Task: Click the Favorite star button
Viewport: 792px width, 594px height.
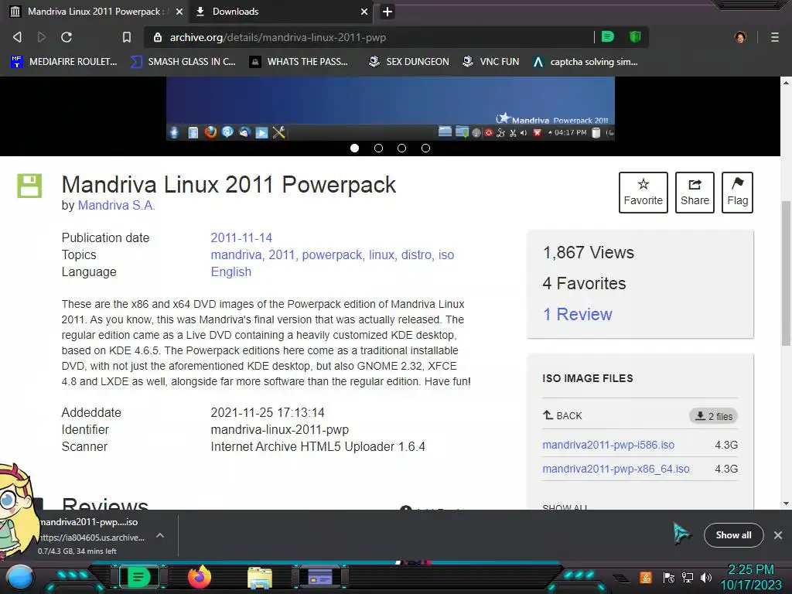Action: [643, 193]
